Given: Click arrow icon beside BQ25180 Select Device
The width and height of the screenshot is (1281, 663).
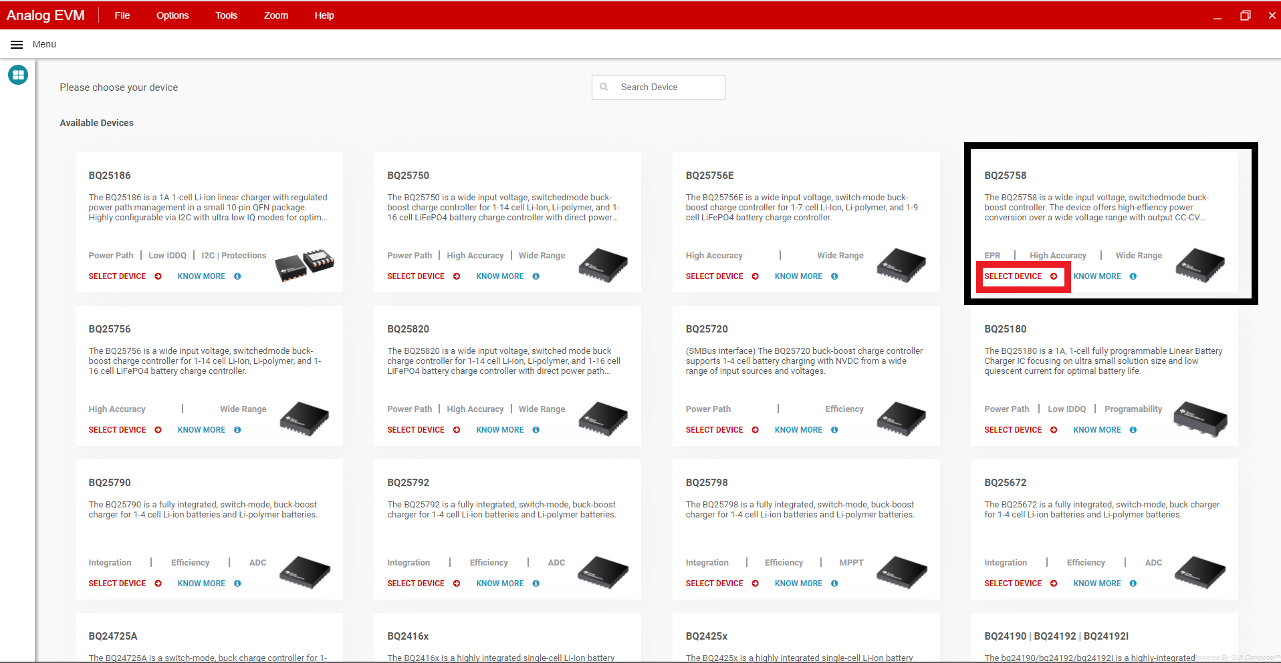Looking at the screenshot, I should tap(1054, 430).
